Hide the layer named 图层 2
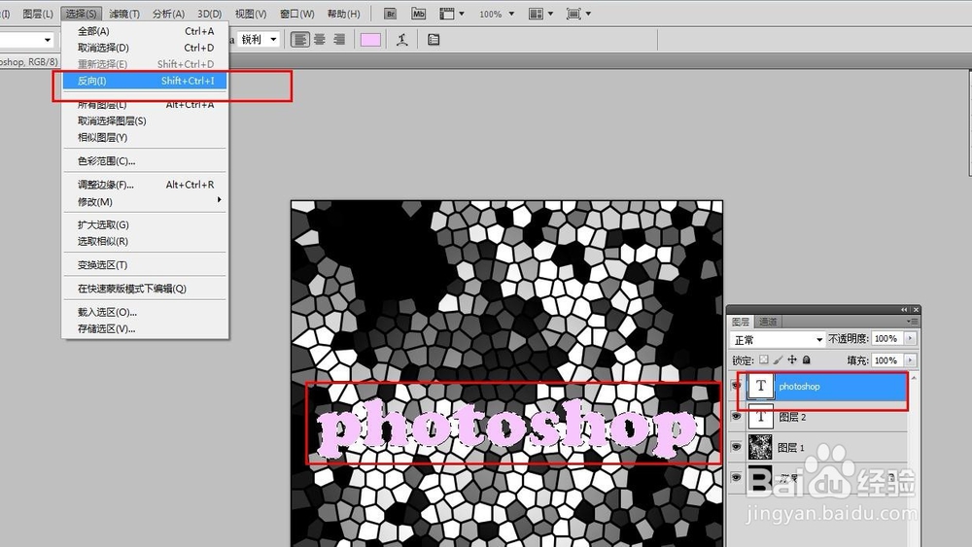 [x=736, y=416]
